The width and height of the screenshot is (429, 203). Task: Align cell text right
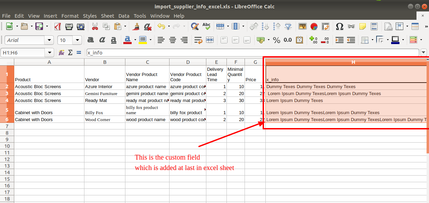pyautogui.click(x=184, y=40)
